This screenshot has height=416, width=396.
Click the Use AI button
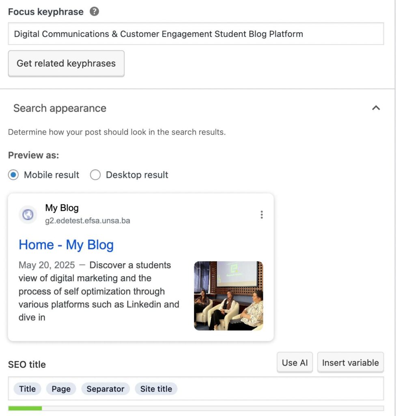point(295,362)
